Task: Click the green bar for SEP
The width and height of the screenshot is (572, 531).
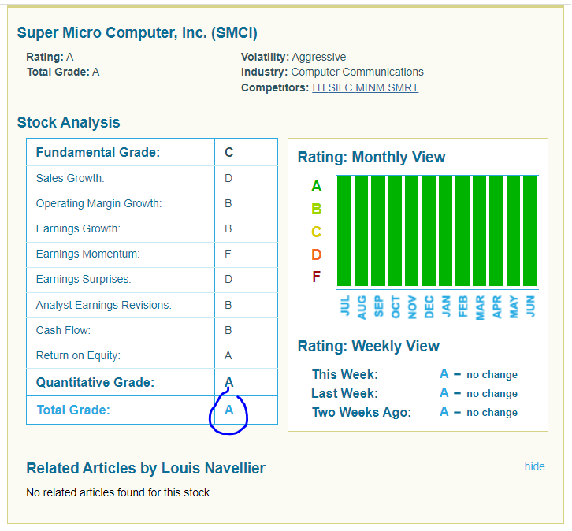Action: (378, 231)
